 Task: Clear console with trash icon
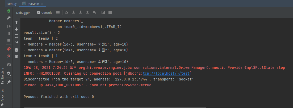pyautogui.click(x=16, y=56)
